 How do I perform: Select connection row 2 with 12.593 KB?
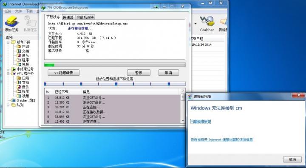pos(113,102)
